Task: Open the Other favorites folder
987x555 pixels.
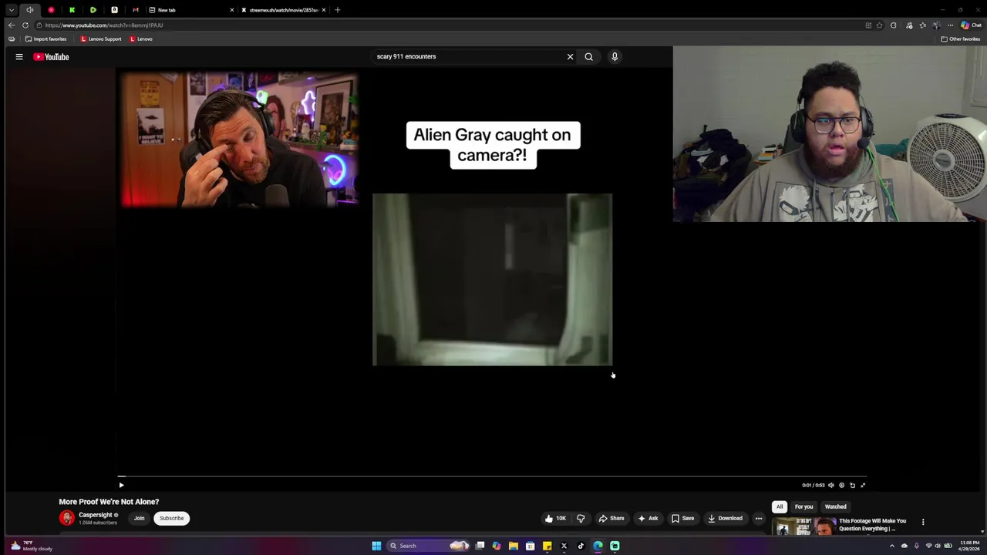Action: point(961,39)
